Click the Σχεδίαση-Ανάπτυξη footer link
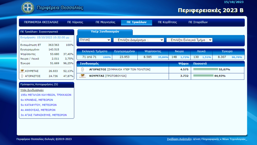This screenshot has width=257, height=145. [x=179, y=139]
